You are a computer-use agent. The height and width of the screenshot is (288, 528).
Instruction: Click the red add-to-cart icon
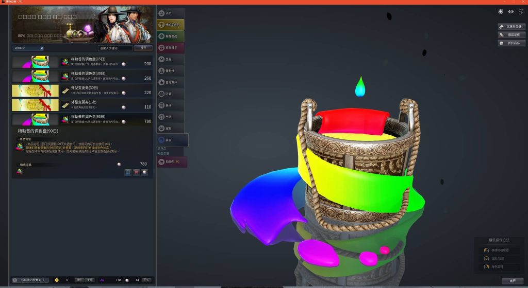click(x=136, y=172)
